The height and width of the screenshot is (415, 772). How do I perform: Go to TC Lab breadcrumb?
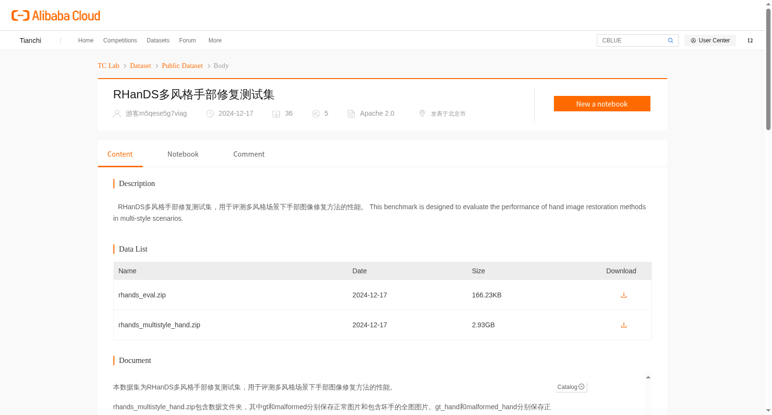tap(109, 66)
